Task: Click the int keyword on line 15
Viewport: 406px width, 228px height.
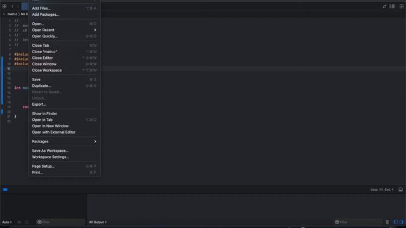Action: coord(17,88)
